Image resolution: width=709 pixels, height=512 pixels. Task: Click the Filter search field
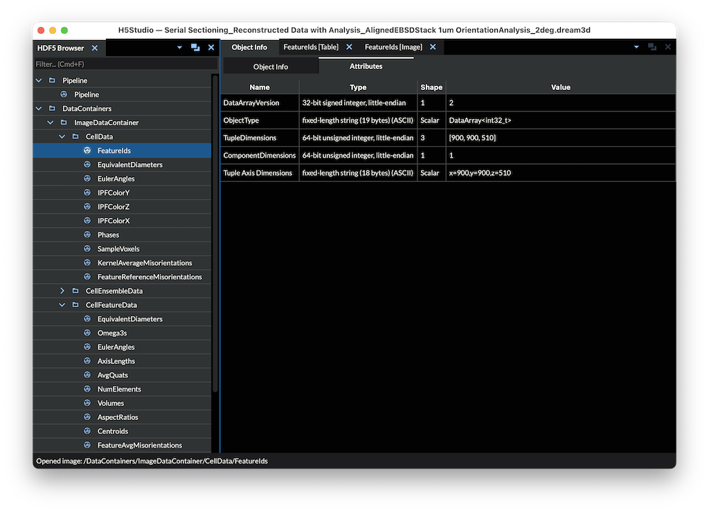(x=125, y=64)
